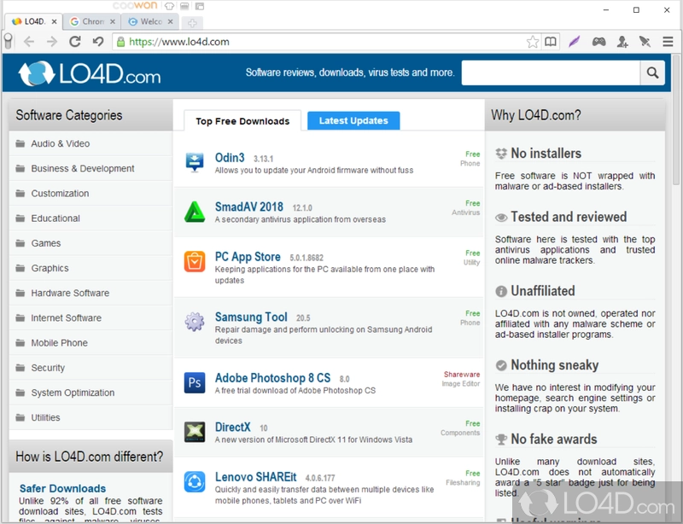Image resolution: width=683 pixels, height=524 pixels.
Task: Click the skin shirt icon in title bar
Action: (x=169, y=6)
